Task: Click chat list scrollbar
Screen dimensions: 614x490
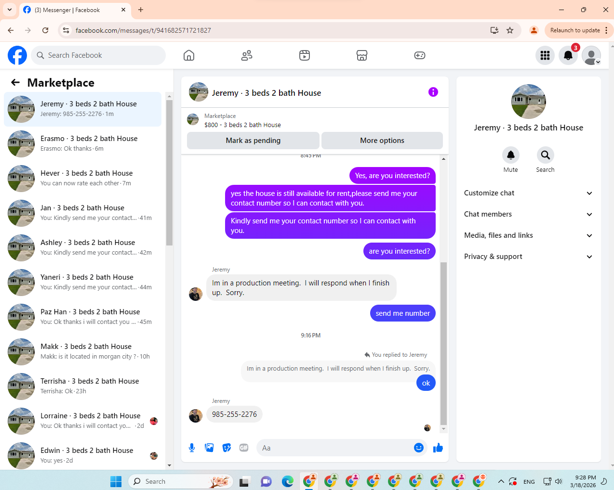Action: pos(169,173)
